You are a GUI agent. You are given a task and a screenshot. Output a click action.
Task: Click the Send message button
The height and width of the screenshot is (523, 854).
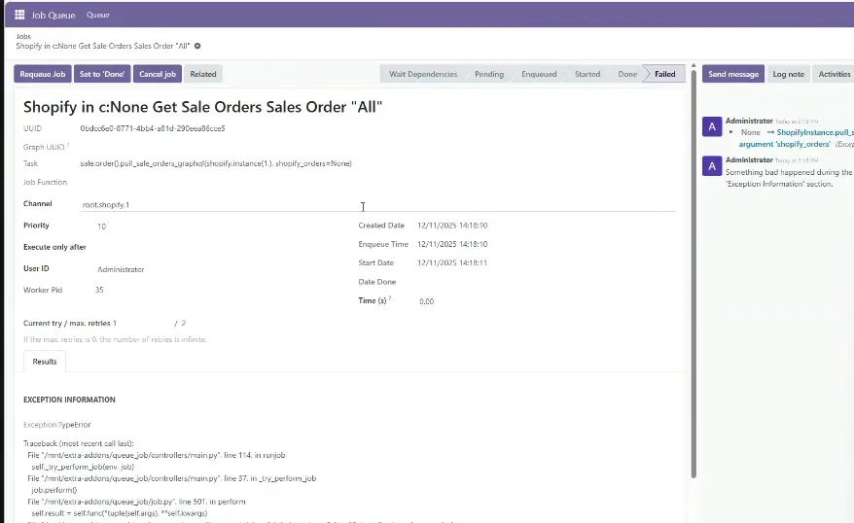(x=733, y=74)
